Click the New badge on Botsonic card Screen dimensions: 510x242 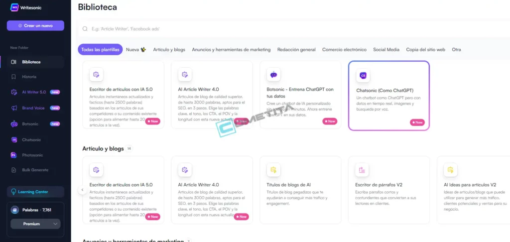click(330, 121)
